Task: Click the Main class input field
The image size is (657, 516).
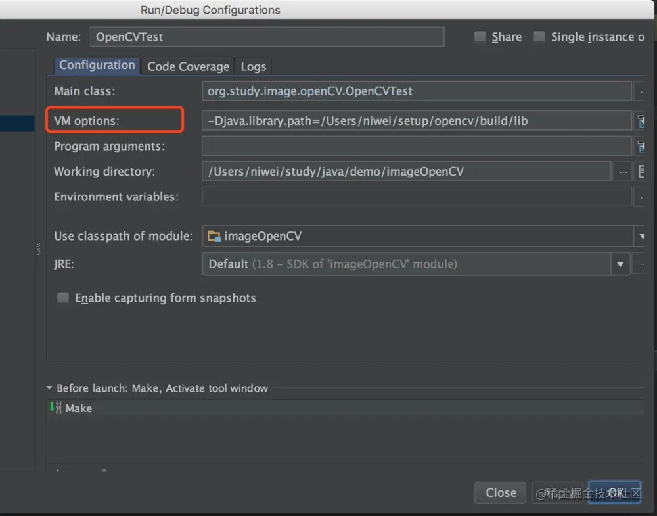Action: [417, 91]
